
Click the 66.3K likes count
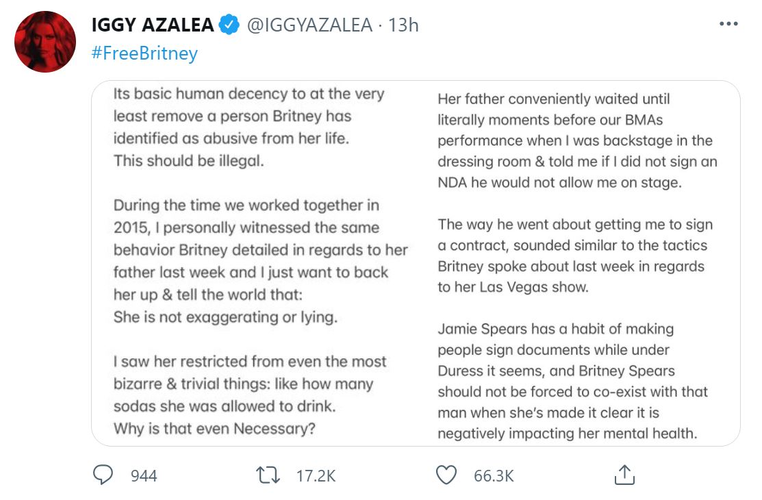(494, 475)
